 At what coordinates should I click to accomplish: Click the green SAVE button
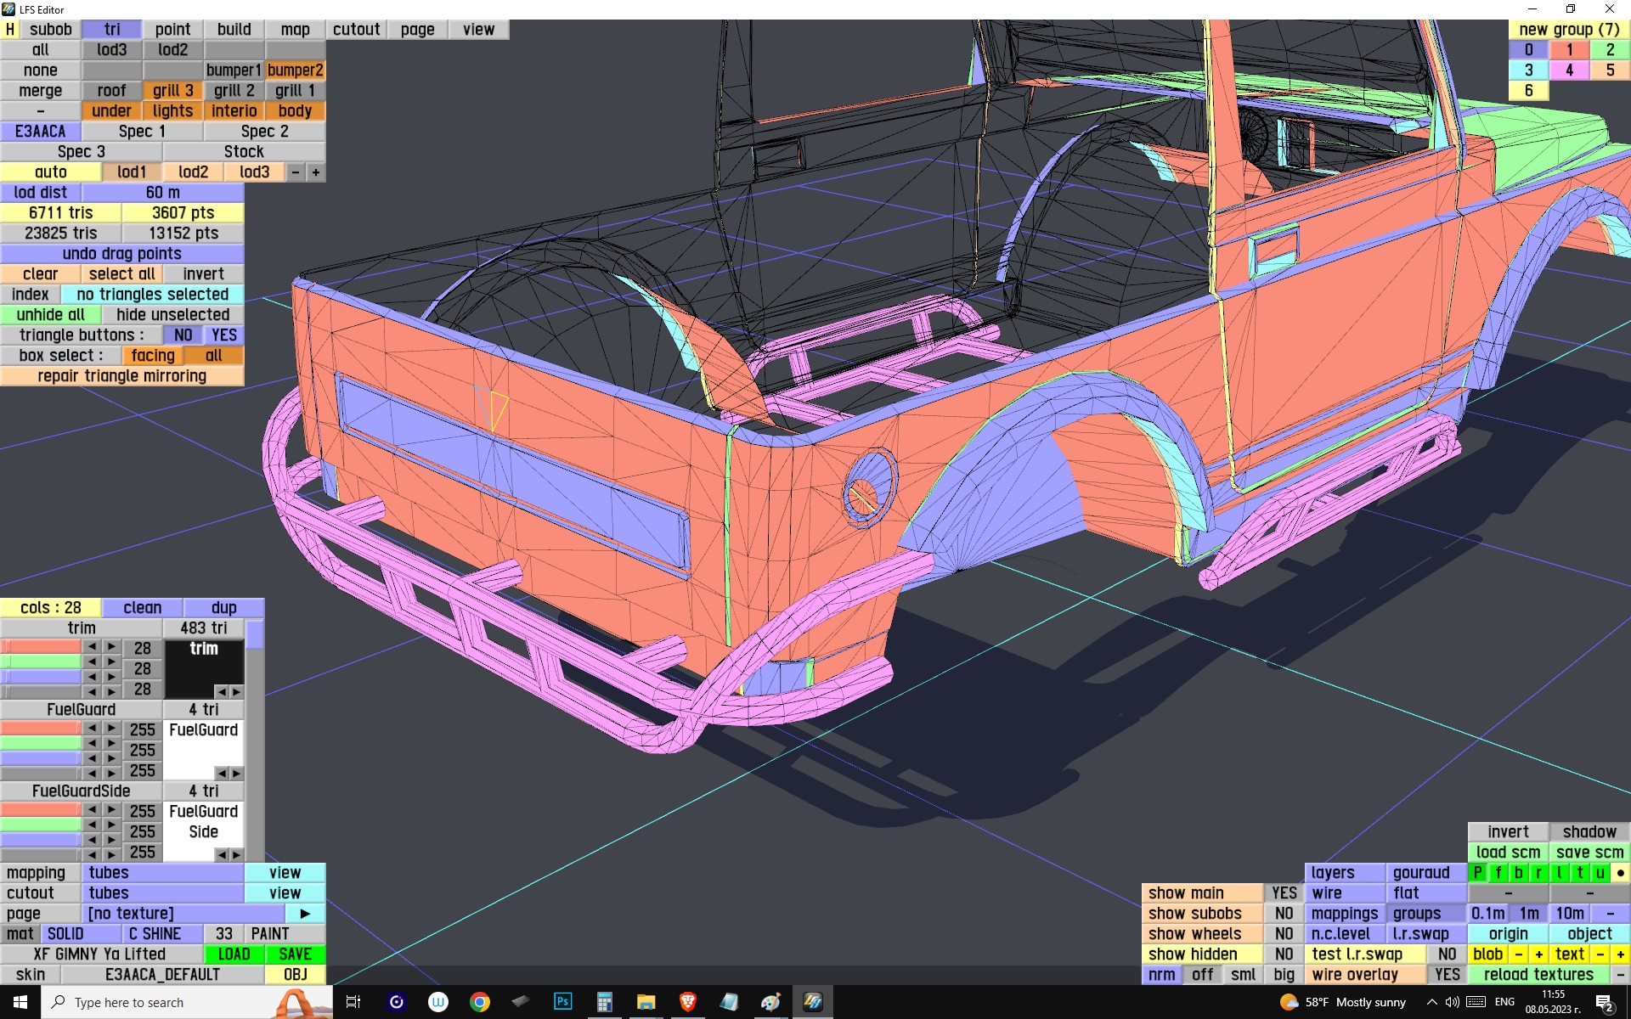tap(295, 954)
